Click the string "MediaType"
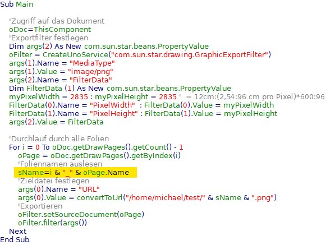335x245 pixels. coord(92,63)
